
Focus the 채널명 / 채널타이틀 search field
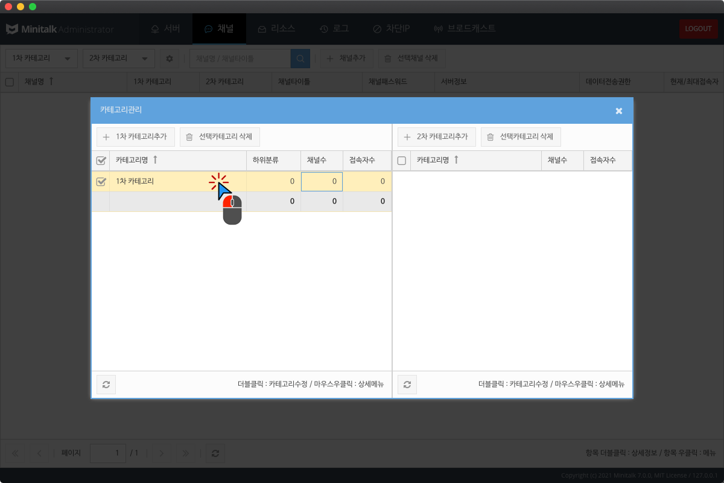click(x=240, y=59)
